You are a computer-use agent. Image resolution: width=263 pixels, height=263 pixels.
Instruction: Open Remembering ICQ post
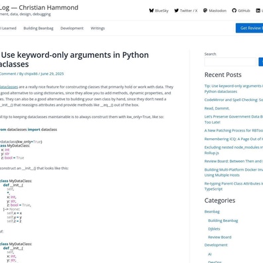point(234,139)
